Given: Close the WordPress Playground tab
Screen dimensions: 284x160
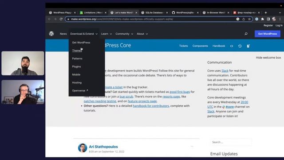Looking at the screenshot, I should pyautogui.click(x=75, y=13).
